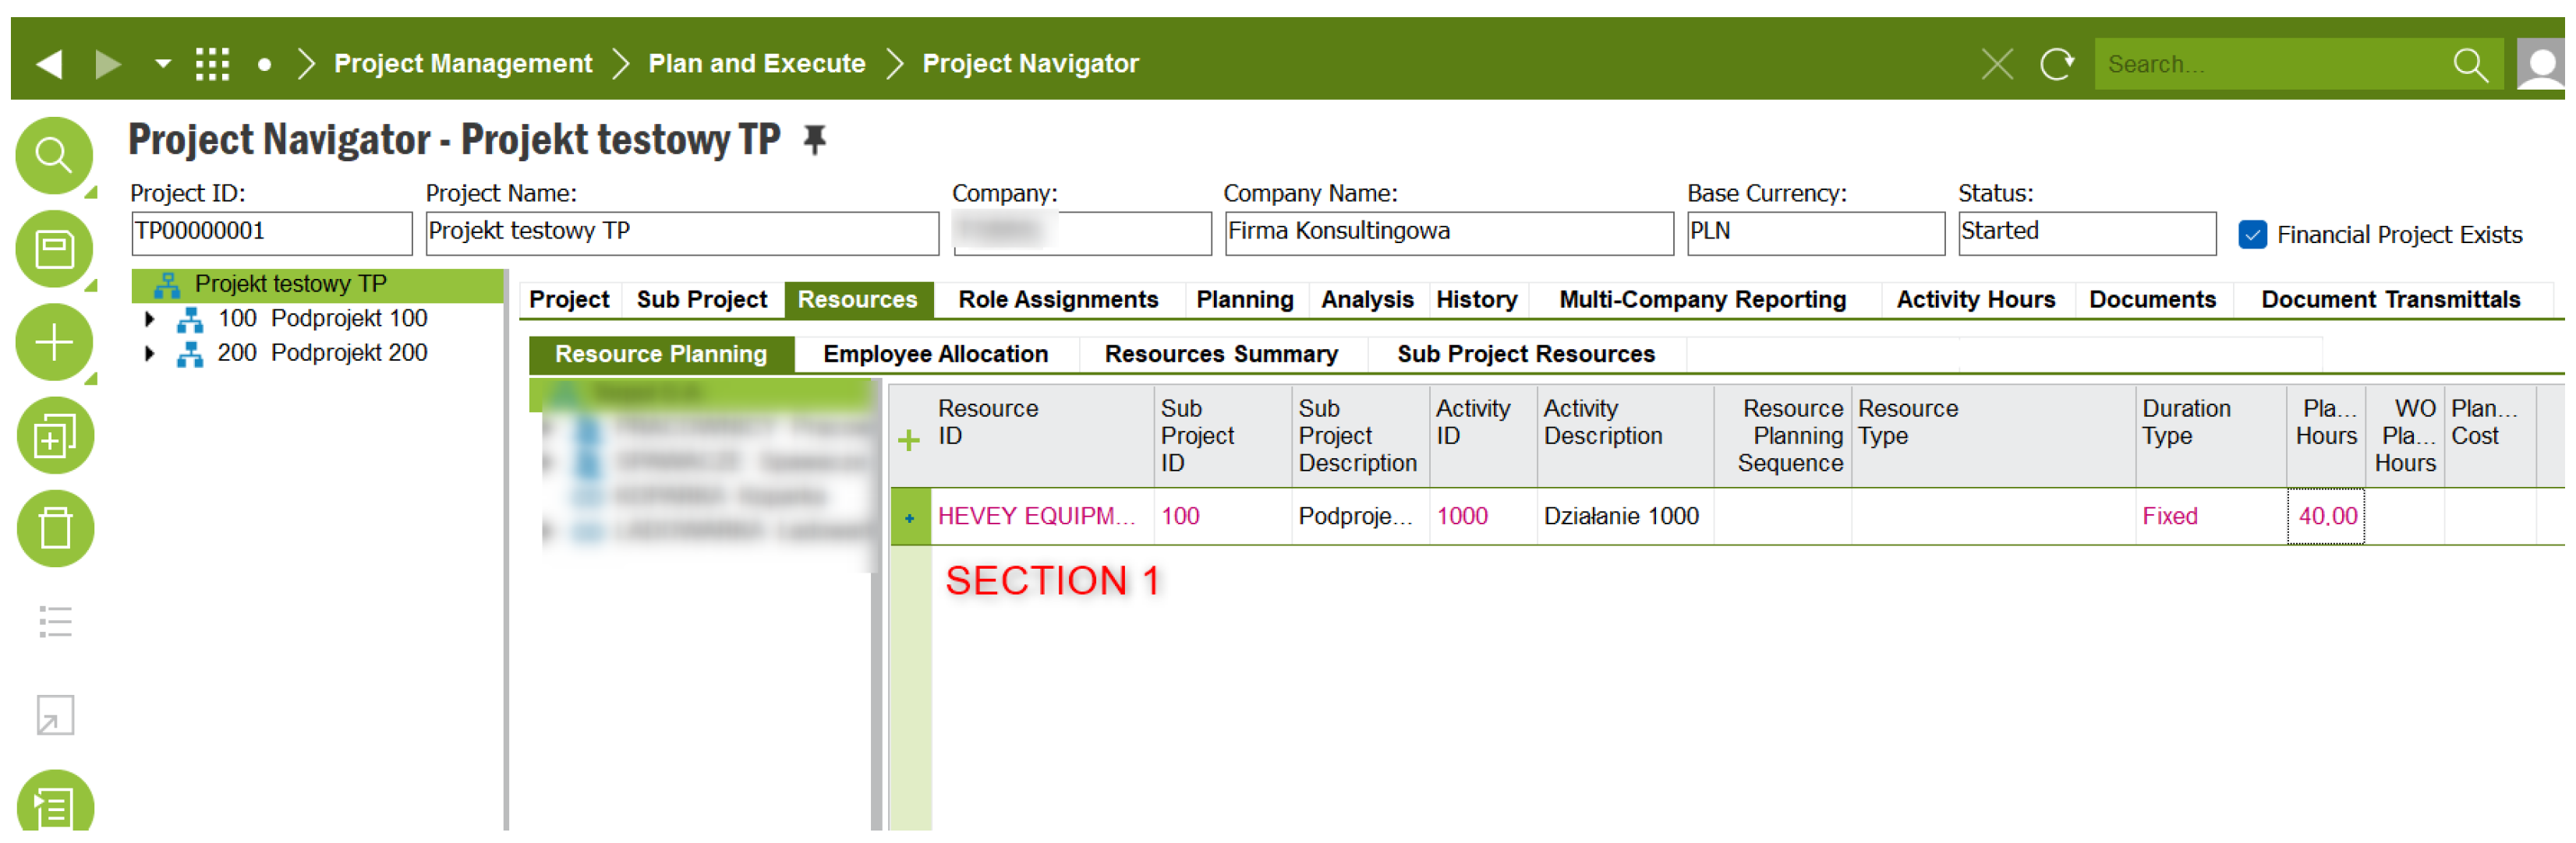Viewport: 2576px width, 843px height.
Task: Open the Employee Allocation sub-tab
Action: click(935, 354)
